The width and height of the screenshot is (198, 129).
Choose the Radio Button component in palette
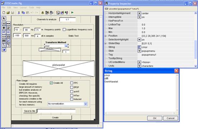click(x=4, y=28)
